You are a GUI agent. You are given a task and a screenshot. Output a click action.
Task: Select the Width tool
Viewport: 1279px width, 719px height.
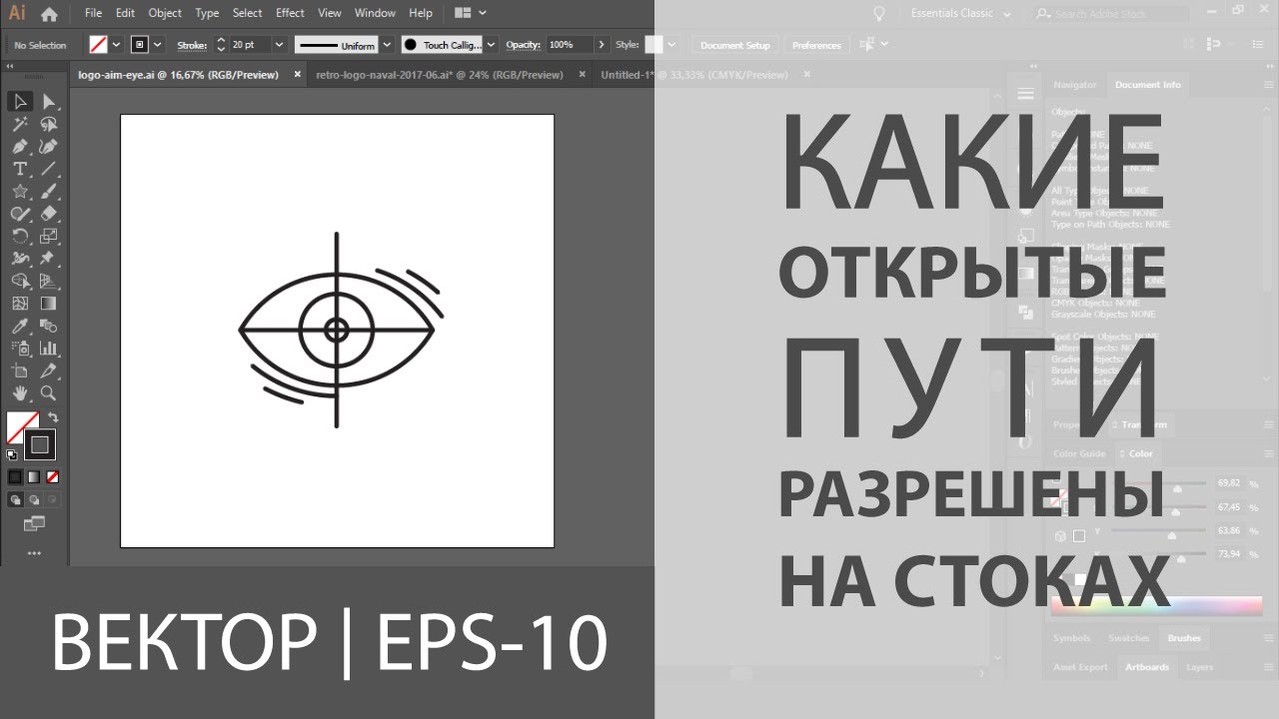20,259
